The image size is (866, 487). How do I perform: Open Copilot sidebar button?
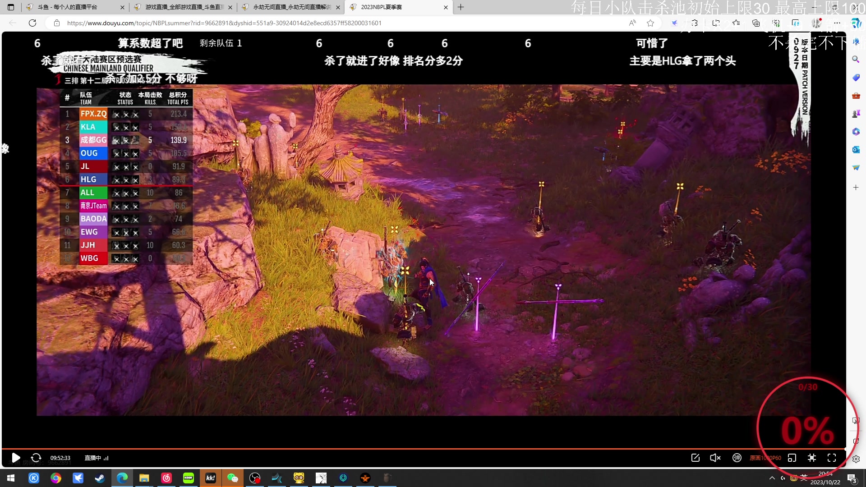(856, 23)
